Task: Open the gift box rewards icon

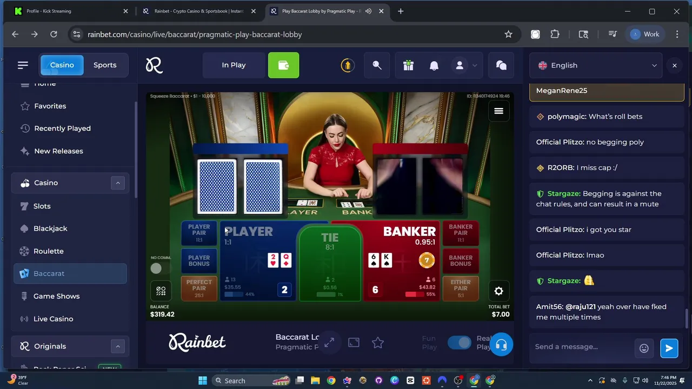Action: pyautogui.click(x=408, y=65)
